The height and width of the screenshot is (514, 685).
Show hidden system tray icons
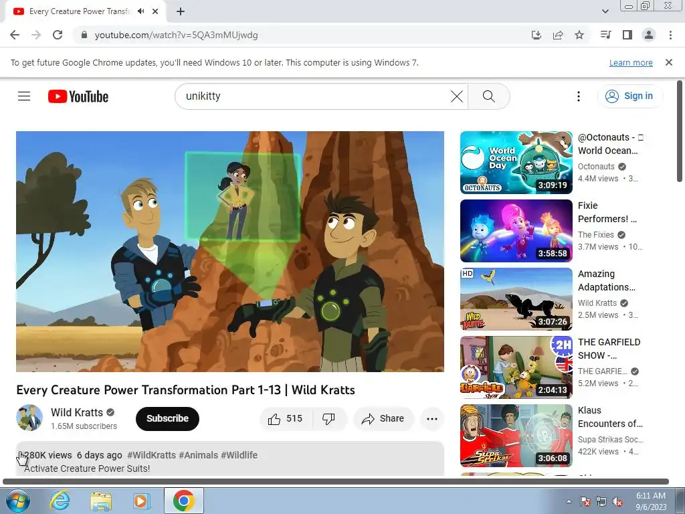click(569, 501)
